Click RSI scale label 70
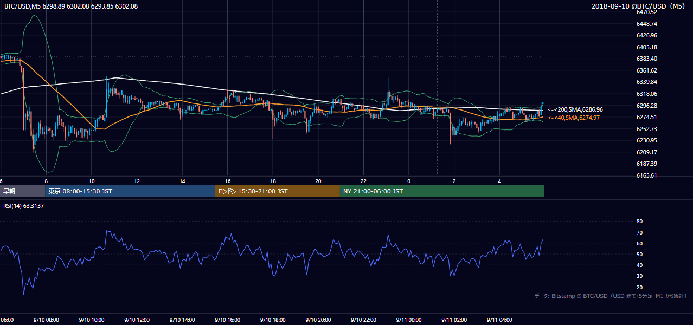Viewport: 693px width, 325px height. click(639, 232)
